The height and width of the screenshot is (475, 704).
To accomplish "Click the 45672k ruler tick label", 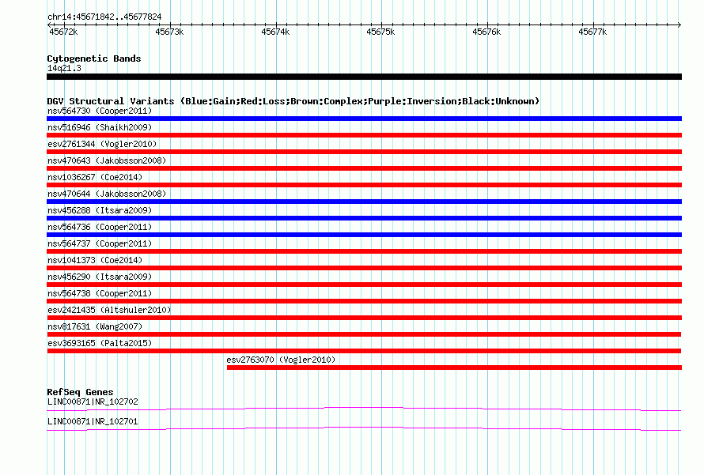I will tap(63, 32).
